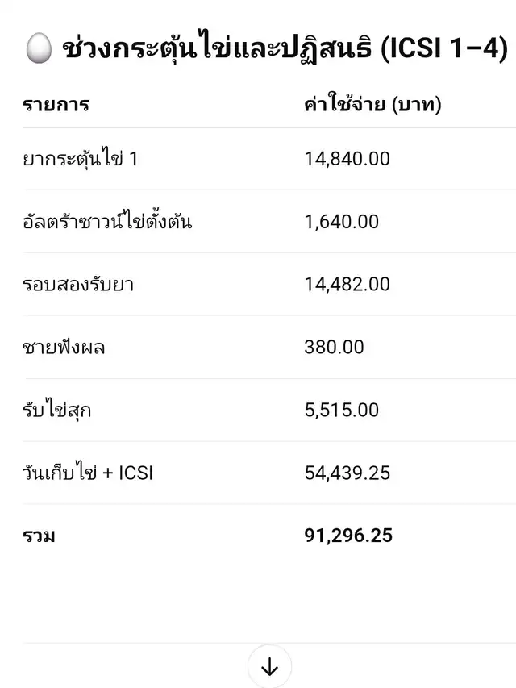Click the egg emoji in the heading
516x688 pixels.
click(x=37, y=52)
